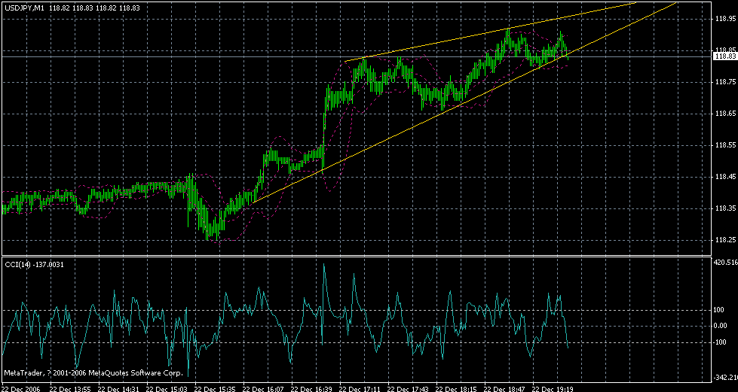The width and height of the screenshot is (738, 392).
Task: Click the -342.21 CCI scale minimum
Action: 726,378
